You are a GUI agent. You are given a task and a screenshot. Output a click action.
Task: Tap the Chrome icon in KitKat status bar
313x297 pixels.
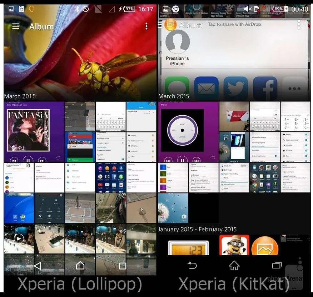(x=175, y=9)
